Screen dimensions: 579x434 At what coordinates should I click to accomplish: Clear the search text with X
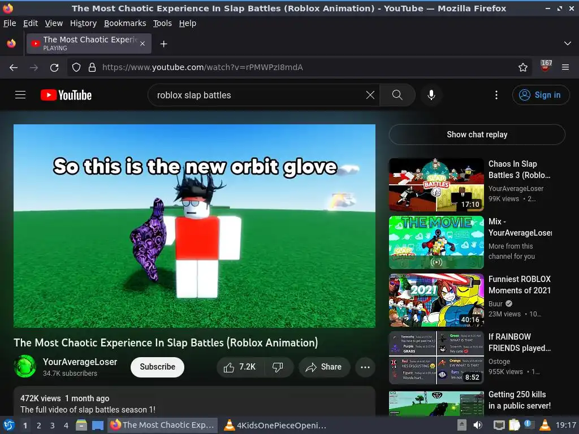pyautogui.click(x=370, y=95)
